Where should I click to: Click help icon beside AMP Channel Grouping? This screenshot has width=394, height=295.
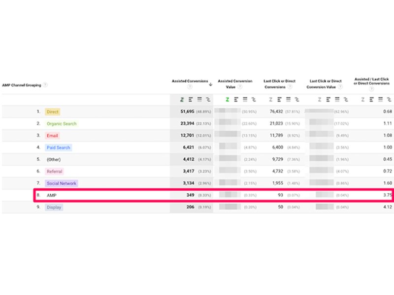45,84
